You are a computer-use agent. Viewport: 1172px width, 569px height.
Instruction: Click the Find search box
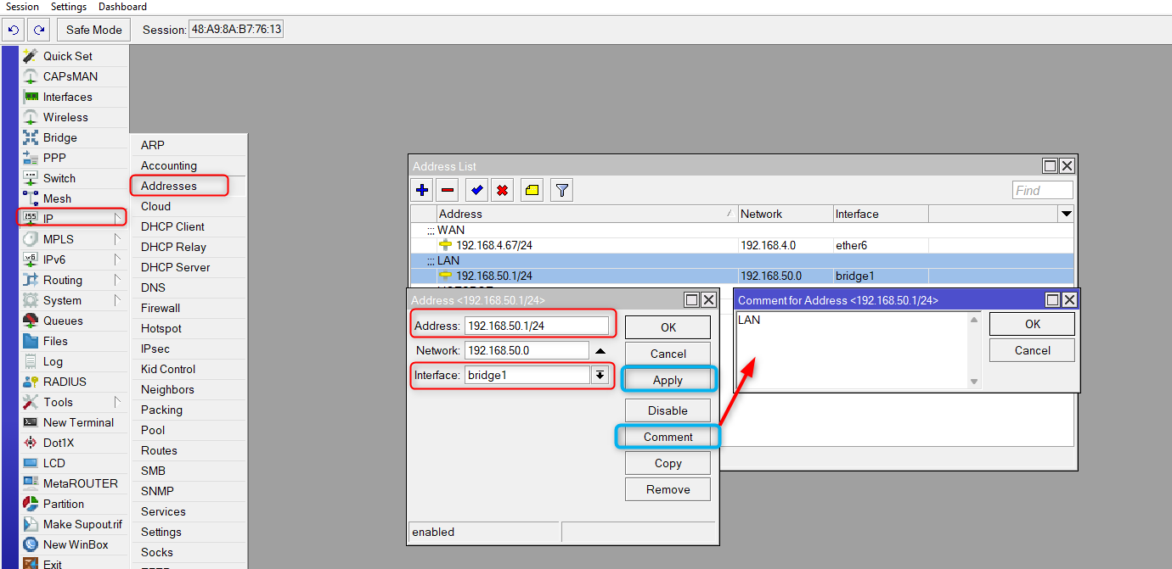tap(1042, 191)
